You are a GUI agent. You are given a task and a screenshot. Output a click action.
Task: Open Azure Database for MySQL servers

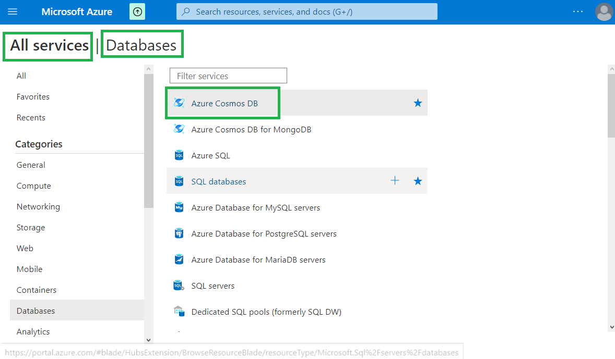coord(255,207)
